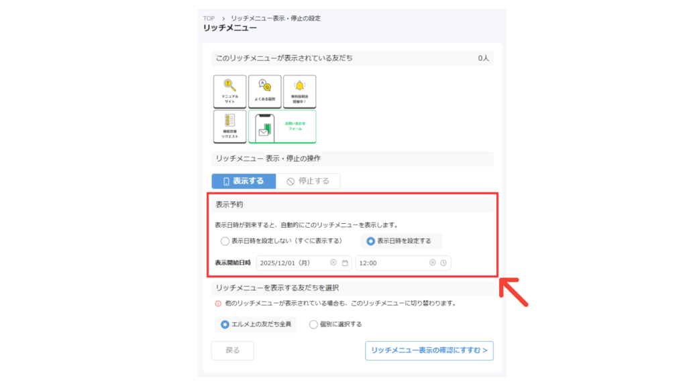Click the 無料説明会 bell notification icon
This screenshot has height=386, width=687.
point(301,90)
